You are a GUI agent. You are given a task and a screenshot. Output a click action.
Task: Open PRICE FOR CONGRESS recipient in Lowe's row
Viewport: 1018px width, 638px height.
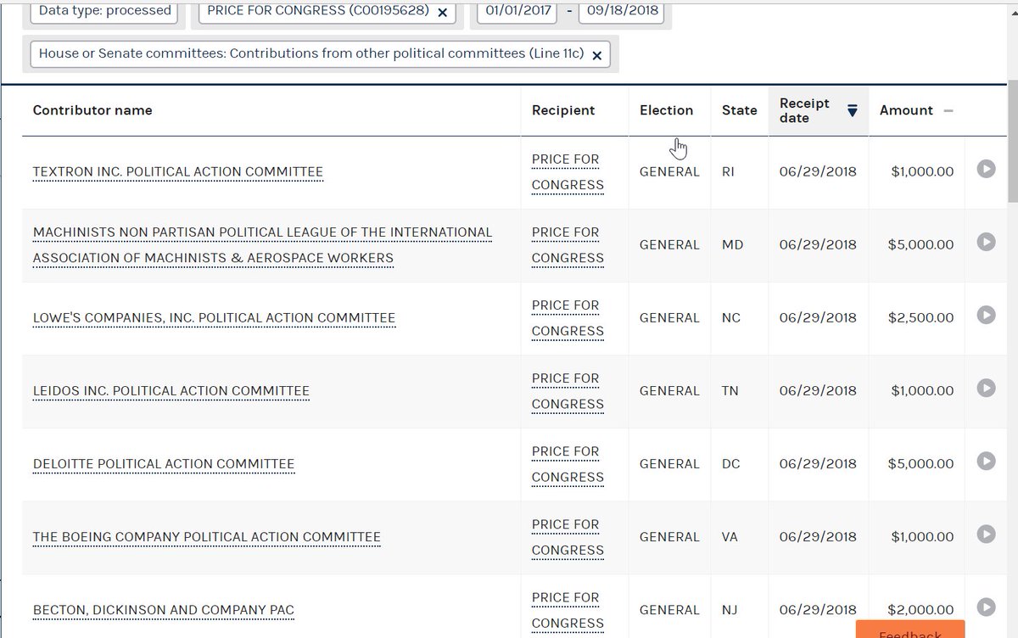(x=568, y=318)
